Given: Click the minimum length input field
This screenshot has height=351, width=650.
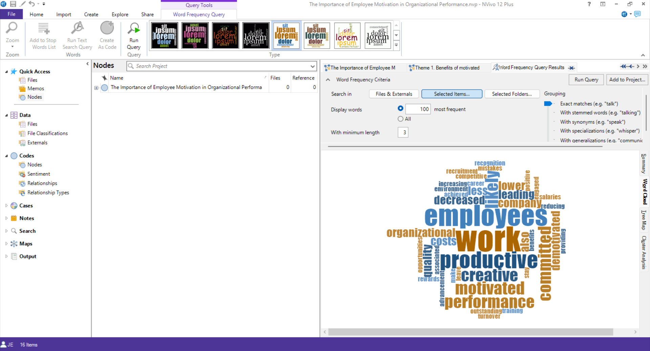Looking at the screenshot, I should (403, 132).
